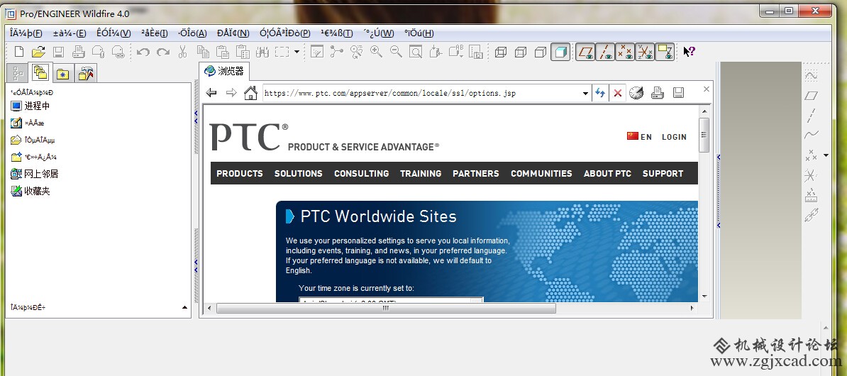Open the Favorites navigator tab with the star folder
This screenshot has width=847, height=376.
(x=62, y=74)
